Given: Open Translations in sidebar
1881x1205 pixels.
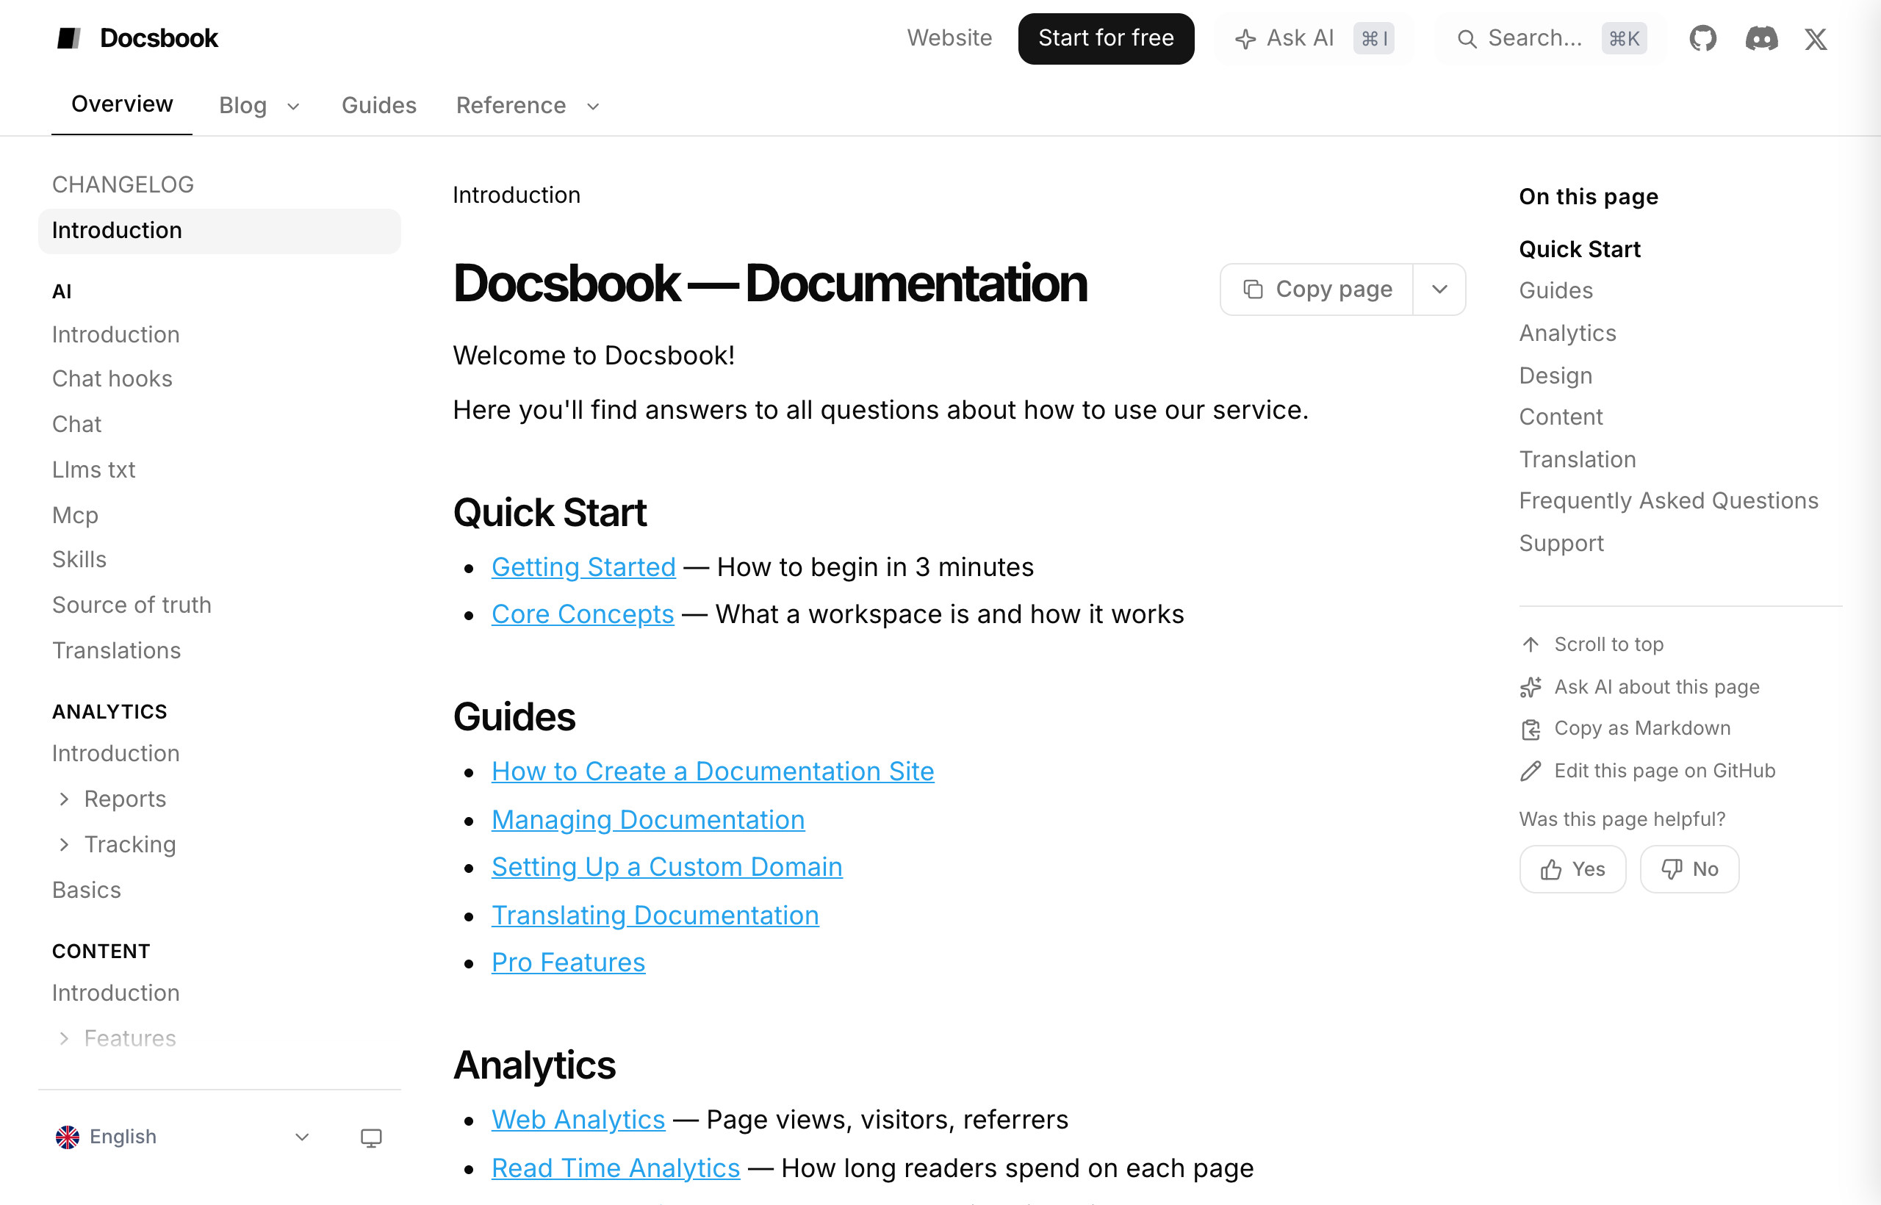Looking at the screenshot, I should [117, 650].
